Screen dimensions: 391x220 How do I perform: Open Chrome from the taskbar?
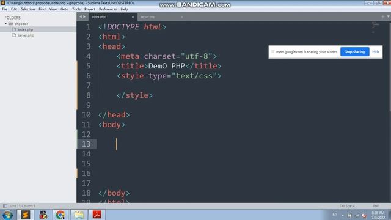(x=60, y=215)
